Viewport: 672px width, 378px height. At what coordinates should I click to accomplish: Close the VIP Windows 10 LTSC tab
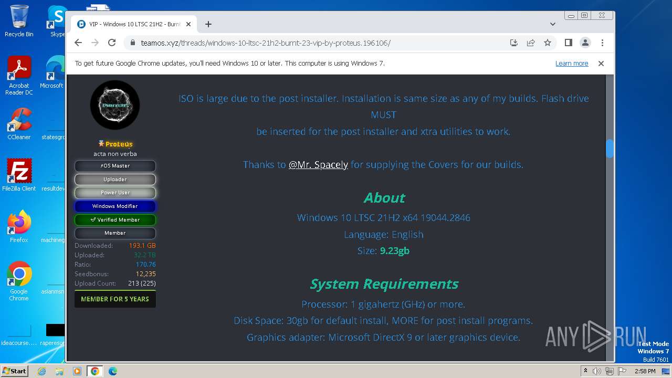click(188, 24)
